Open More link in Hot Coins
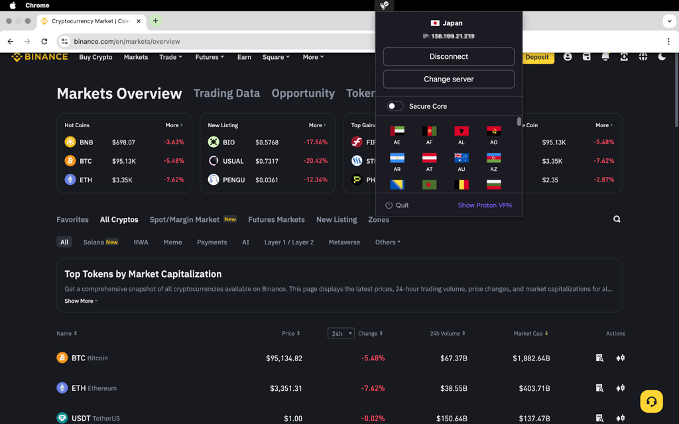Image resolution: width=679 pixels, height=424 pixels. pyautogui.click(x=174, y=125)
